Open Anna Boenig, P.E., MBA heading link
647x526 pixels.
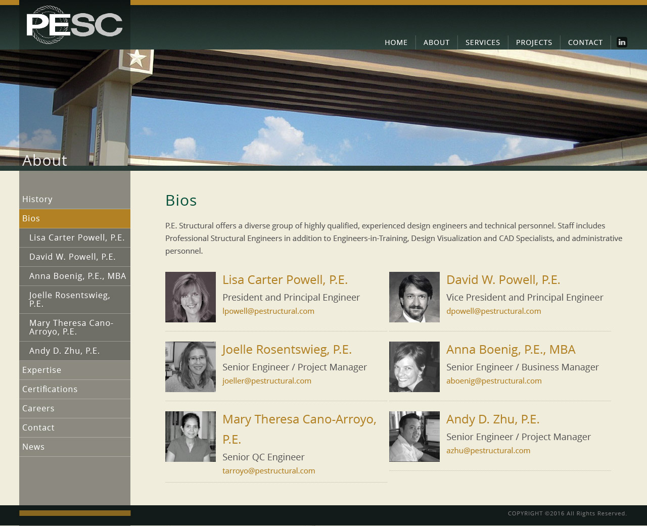coord(511,350)
